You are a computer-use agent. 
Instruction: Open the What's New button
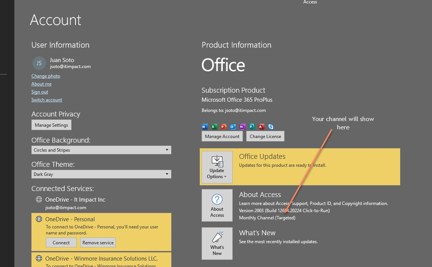coord(217,244)
